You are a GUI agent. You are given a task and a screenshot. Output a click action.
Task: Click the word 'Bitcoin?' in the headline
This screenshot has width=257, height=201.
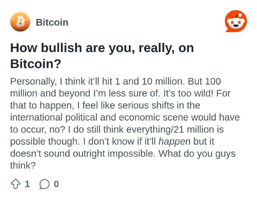tap(36, 64)
